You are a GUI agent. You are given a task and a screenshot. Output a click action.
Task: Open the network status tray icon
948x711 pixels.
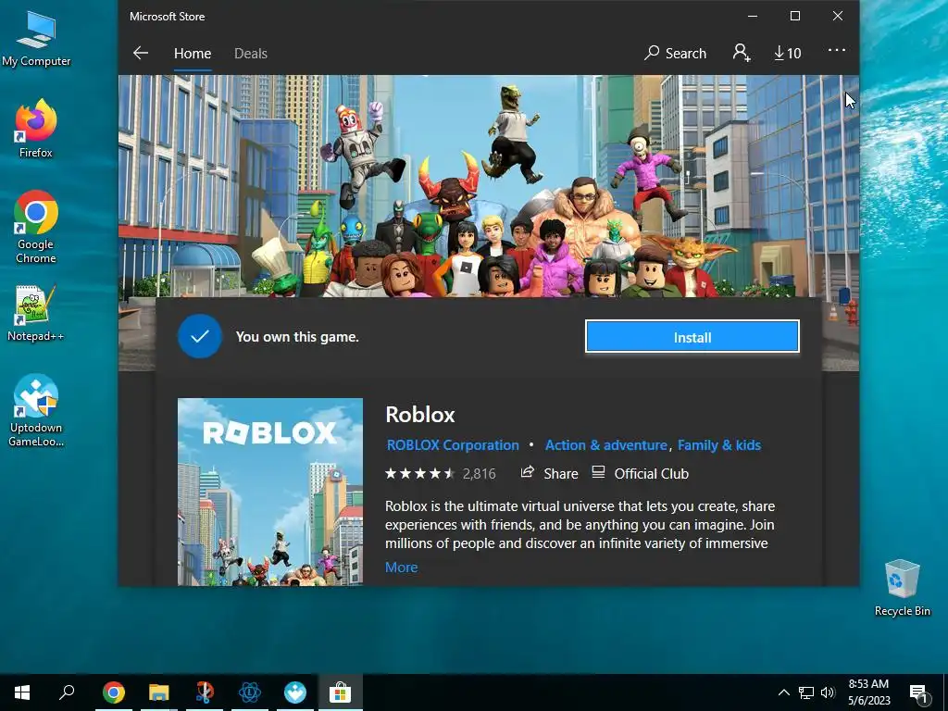[x=806, y=692]
